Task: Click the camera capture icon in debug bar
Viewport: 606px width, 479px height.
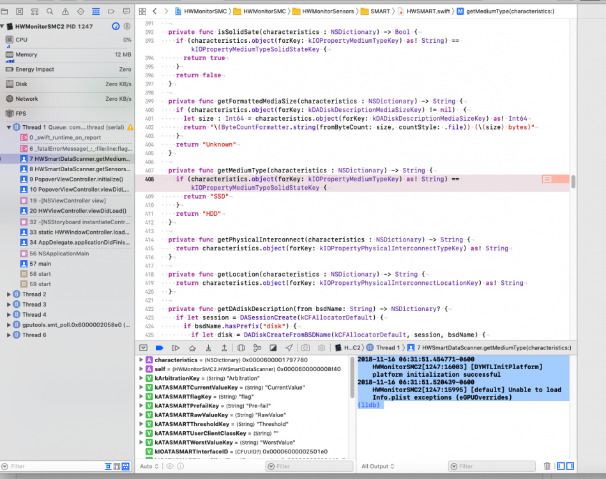Action: pyautogui.click(x=306, y=347)
